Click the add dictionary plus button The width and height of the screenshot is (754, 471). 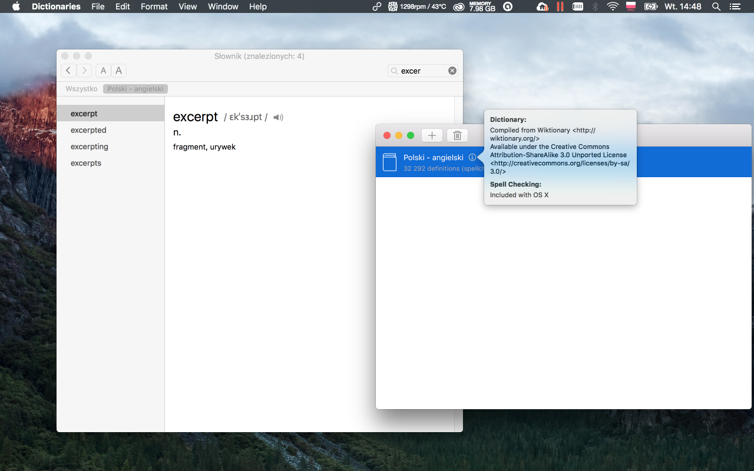432,135
